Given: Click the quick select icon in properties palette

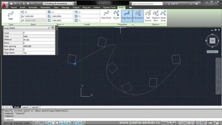Looking at the screenshot, I should (x=53, y=28).
